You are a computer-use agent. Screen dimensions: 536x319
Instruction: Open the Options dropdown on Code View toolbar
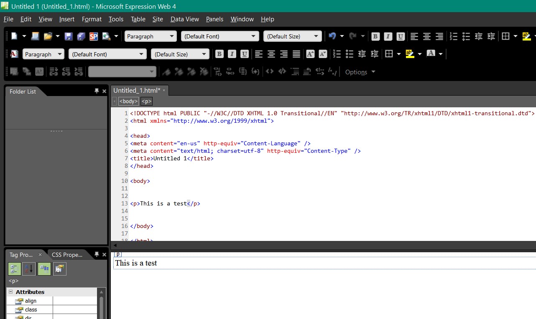(360, 72)
